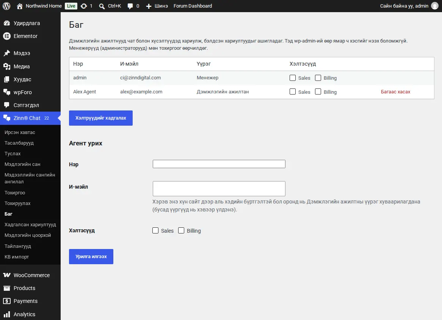Click the comments bubble icon in the admin bar
This screenshot has height=320, width=442.
tap(130, 6)
